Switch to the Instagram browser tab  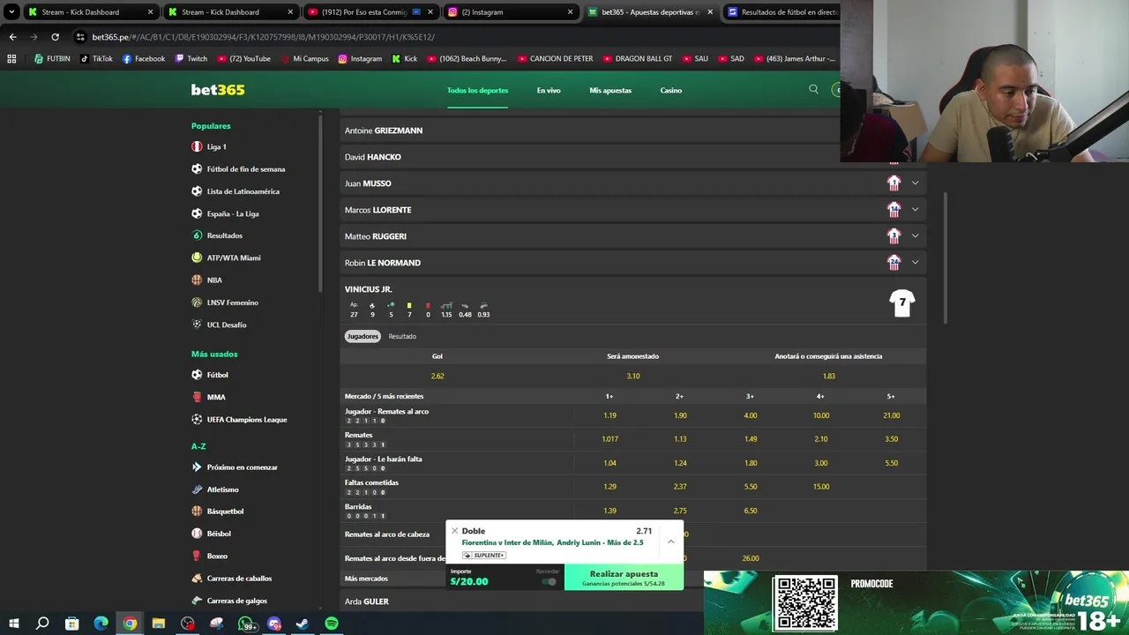coord(510,12)
